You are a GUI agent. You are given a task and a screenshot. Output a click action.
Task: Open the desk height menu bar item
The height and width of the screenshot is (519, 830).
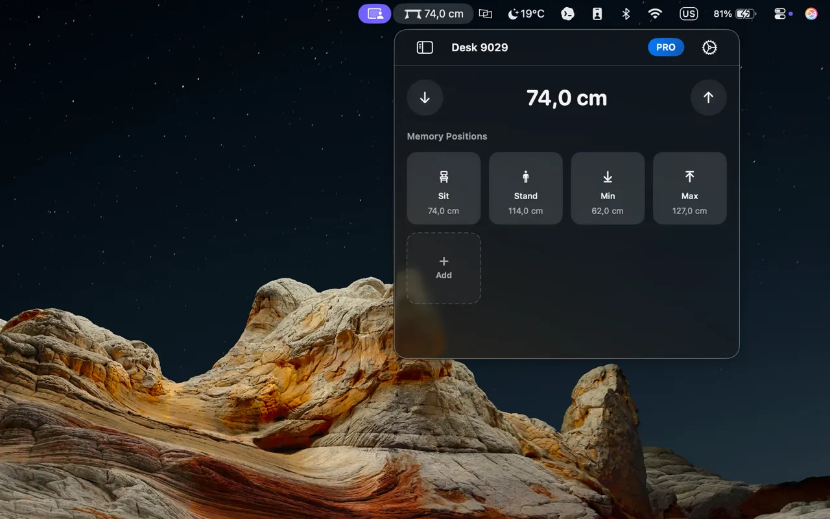433,14
